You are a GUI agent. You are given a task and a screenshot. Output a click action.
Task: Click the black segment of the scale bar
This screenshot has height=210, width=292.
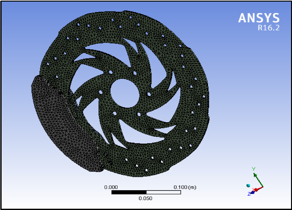coord(129,192)
